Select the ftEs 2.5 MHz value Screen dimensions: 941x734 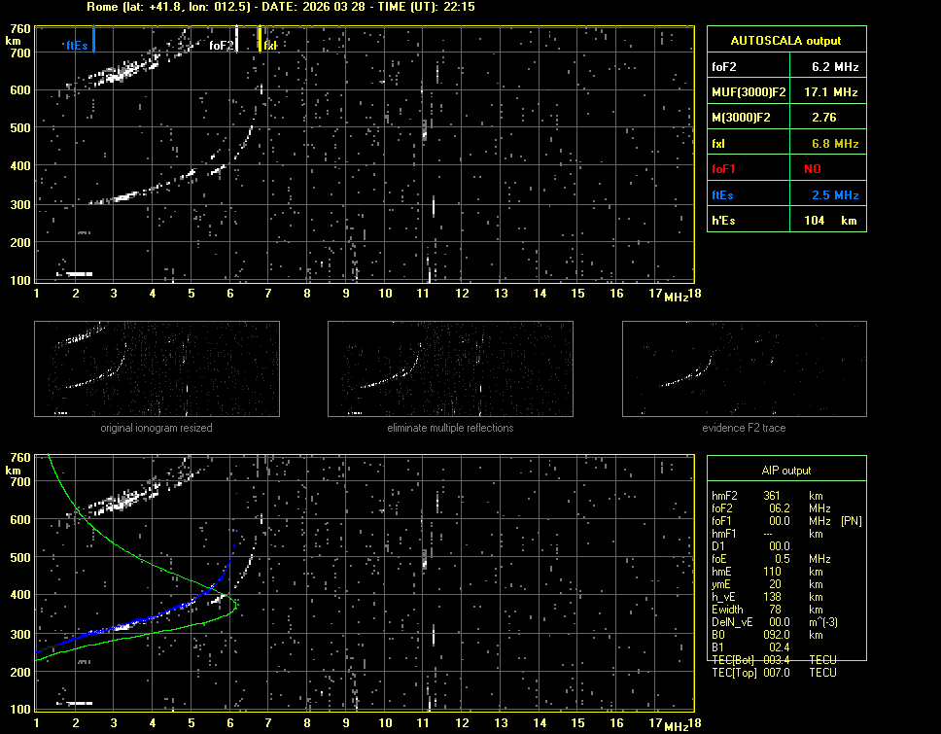click(834, 194)
